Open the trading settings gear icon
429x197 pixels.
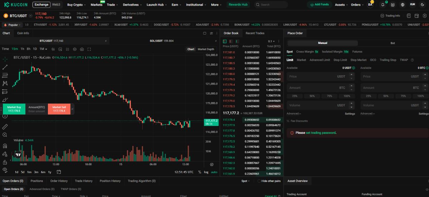425,16
